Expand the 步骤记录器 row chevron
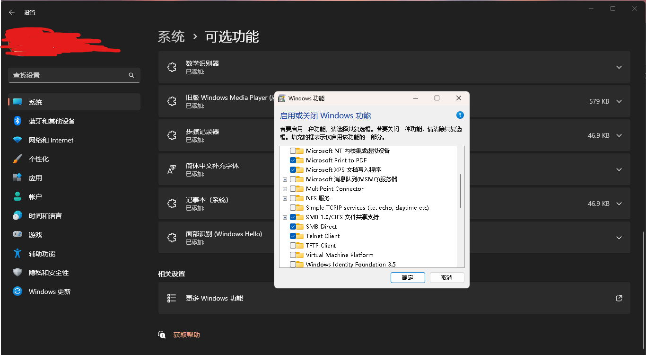The height and width of the screenshot is (355, 646). pos(619,135)
